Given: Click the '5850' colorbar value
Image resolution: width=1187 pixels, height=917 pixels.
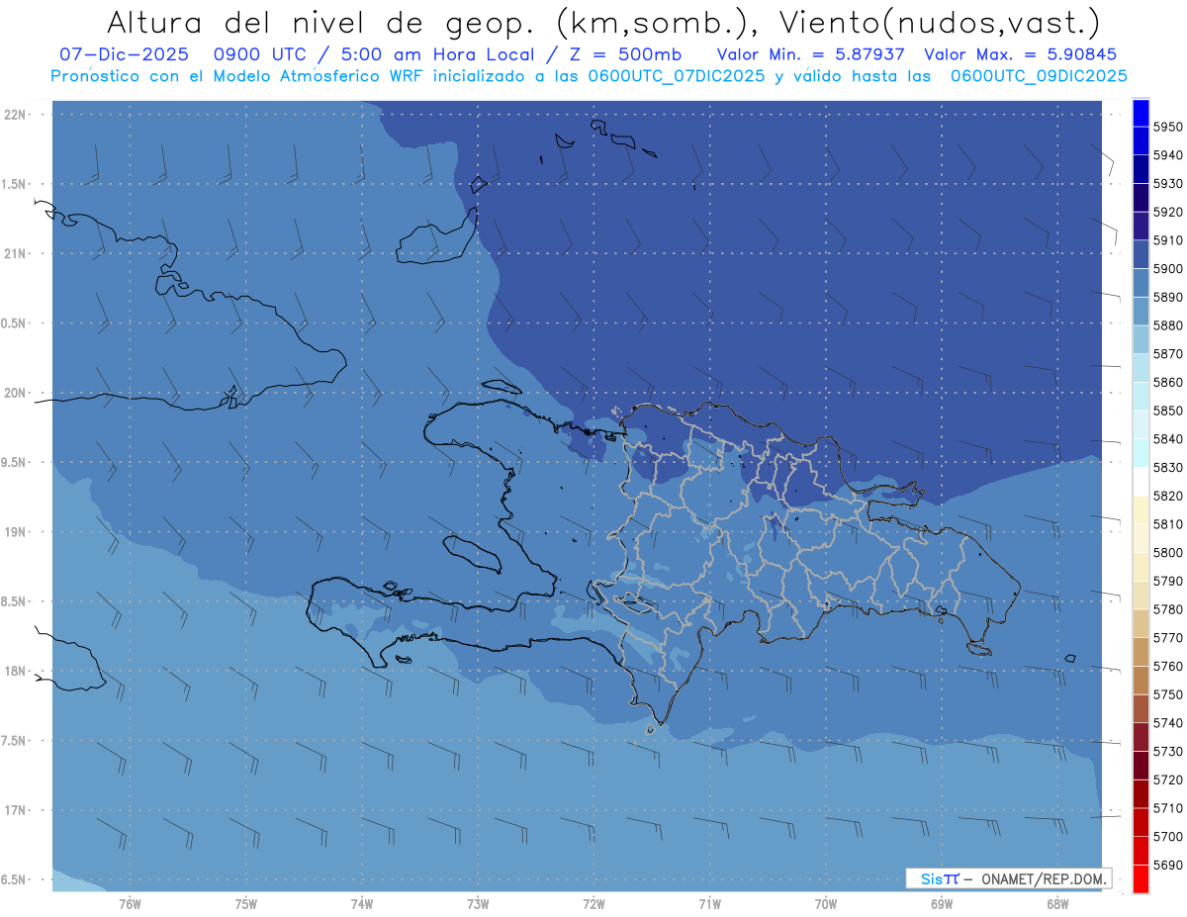Looking at the screenshot, I should [1167, 411].
